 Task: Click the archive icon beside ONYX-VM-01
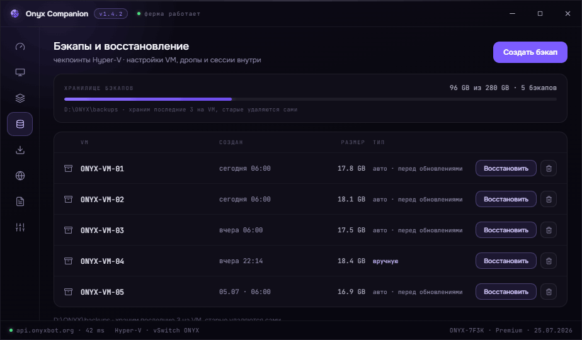(68, 169)
